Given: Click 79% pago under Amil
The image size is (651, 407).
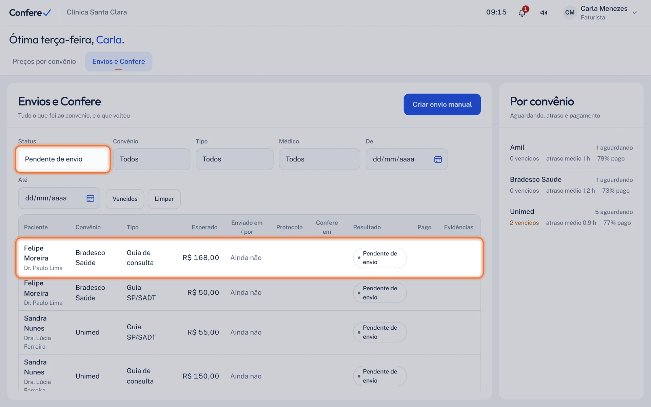Looking at the screenshot, I should [611, 158].
